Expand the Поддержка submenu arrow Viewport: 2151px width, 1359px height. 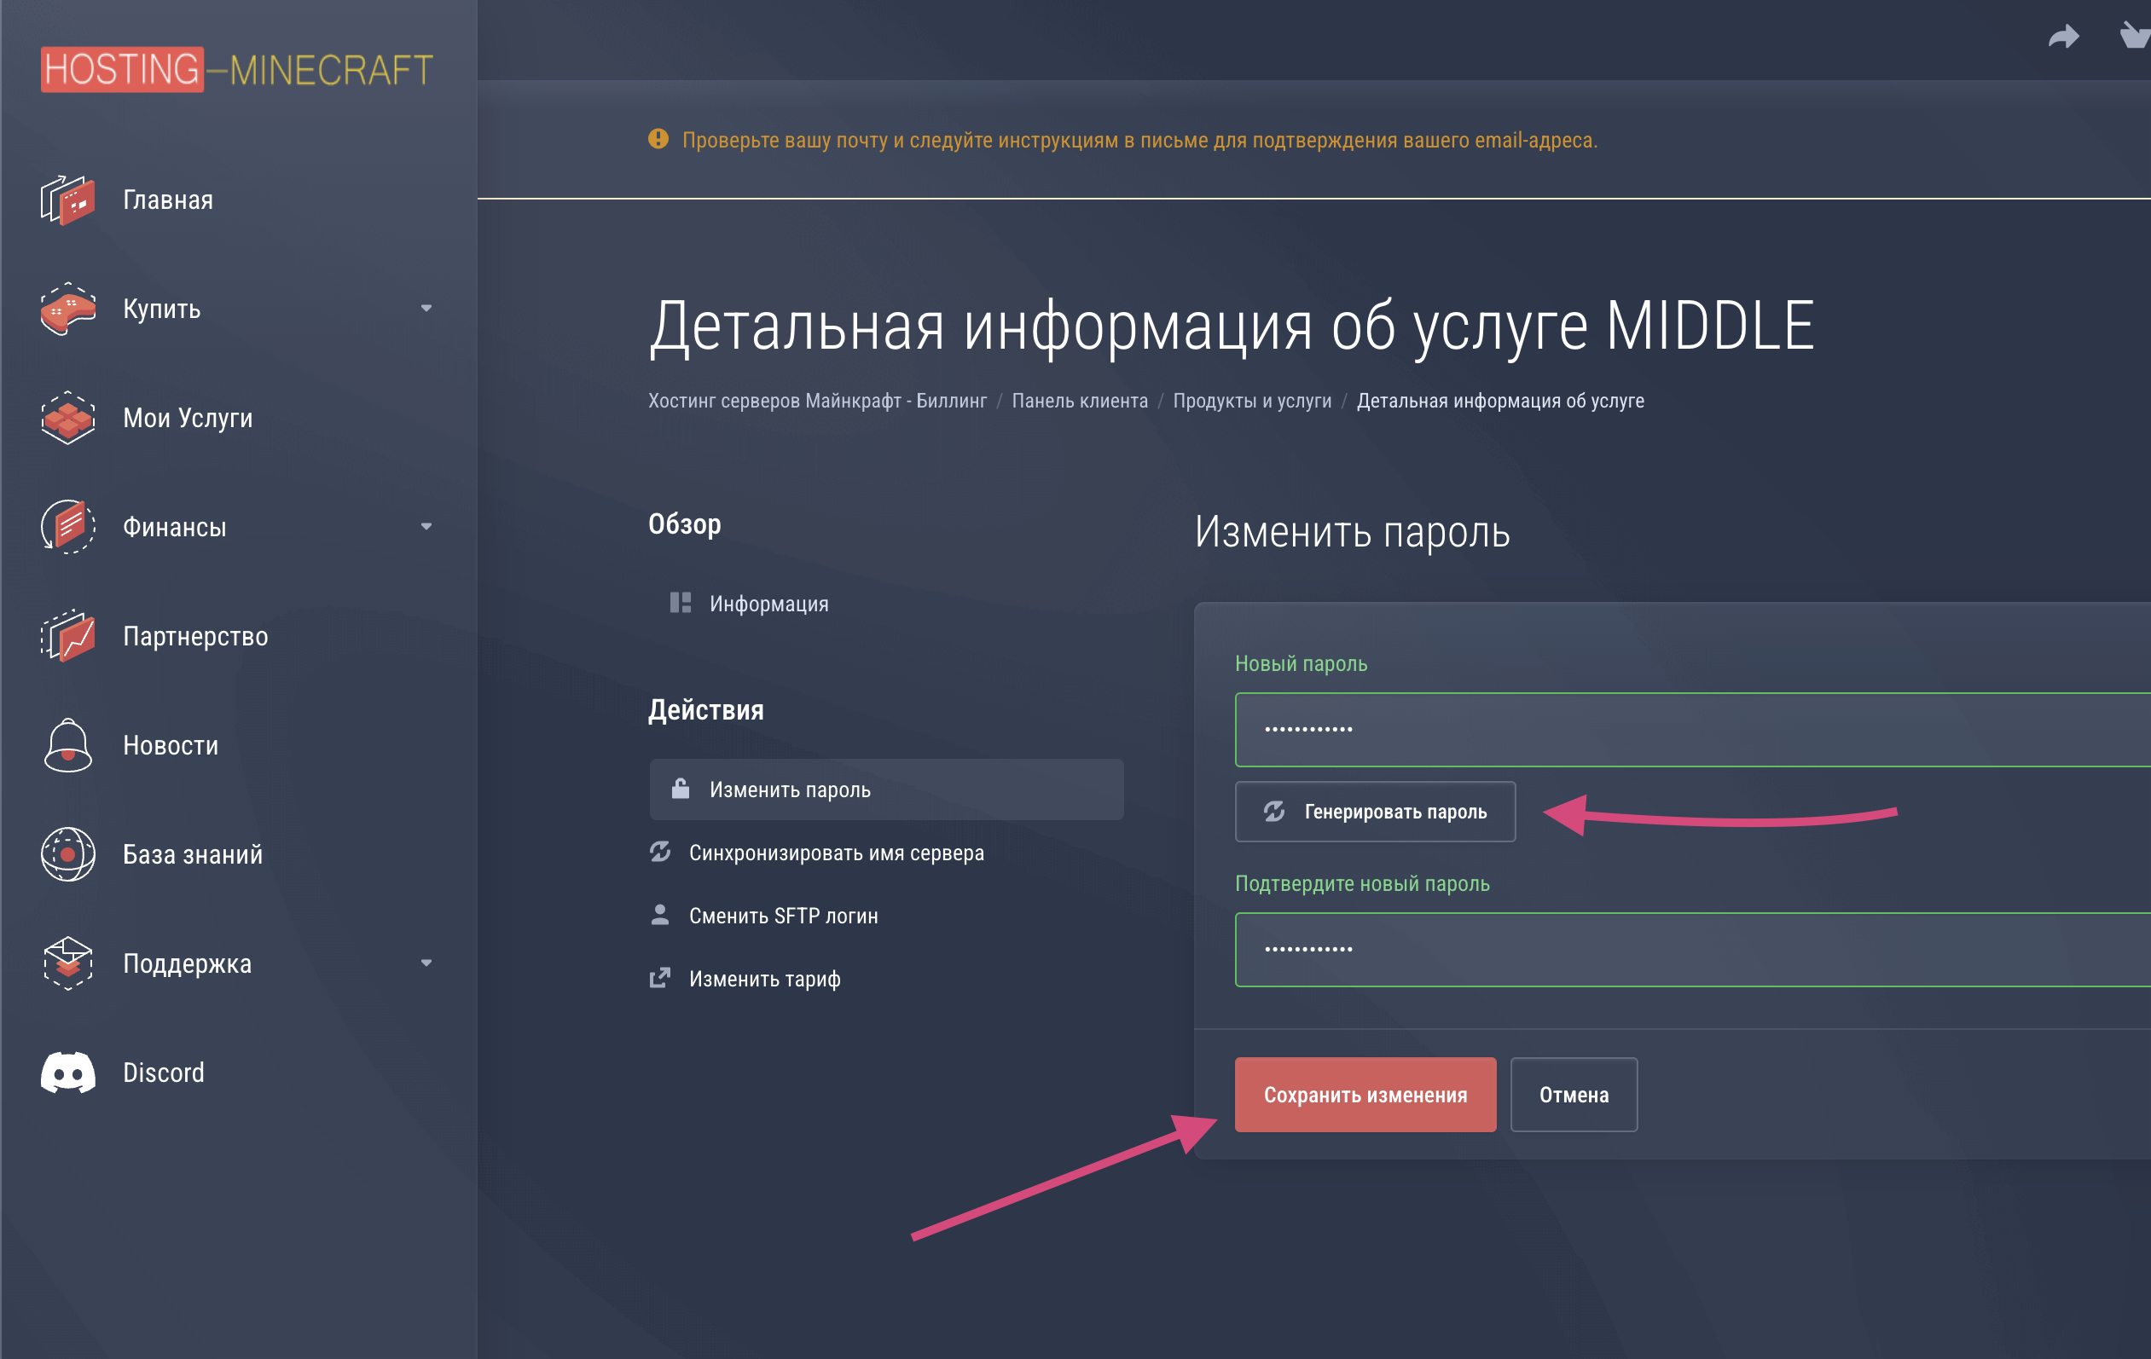(426, 963)
